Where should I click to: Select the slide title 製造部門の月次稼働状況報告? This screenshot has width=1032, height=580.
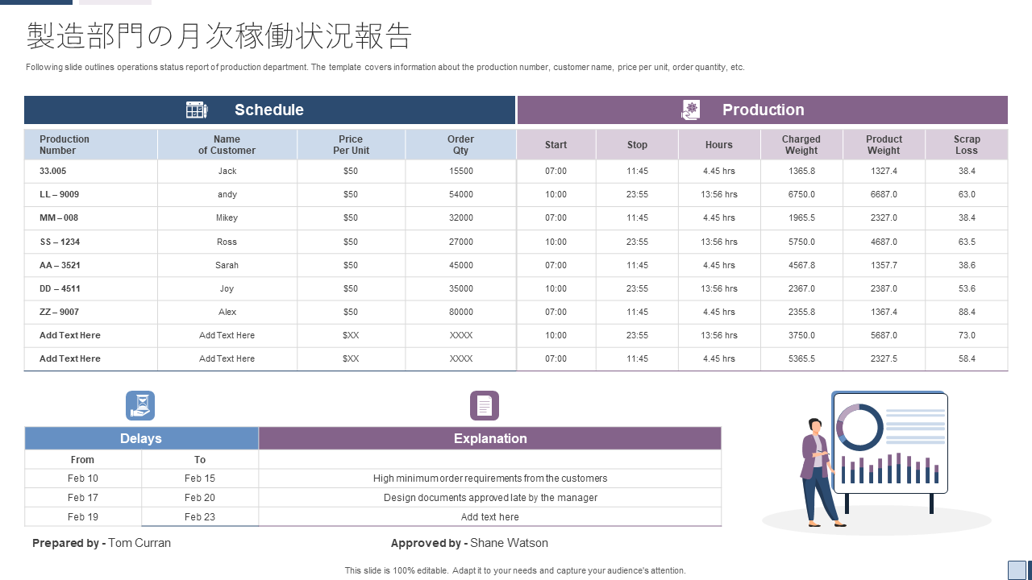pos(219,36)
